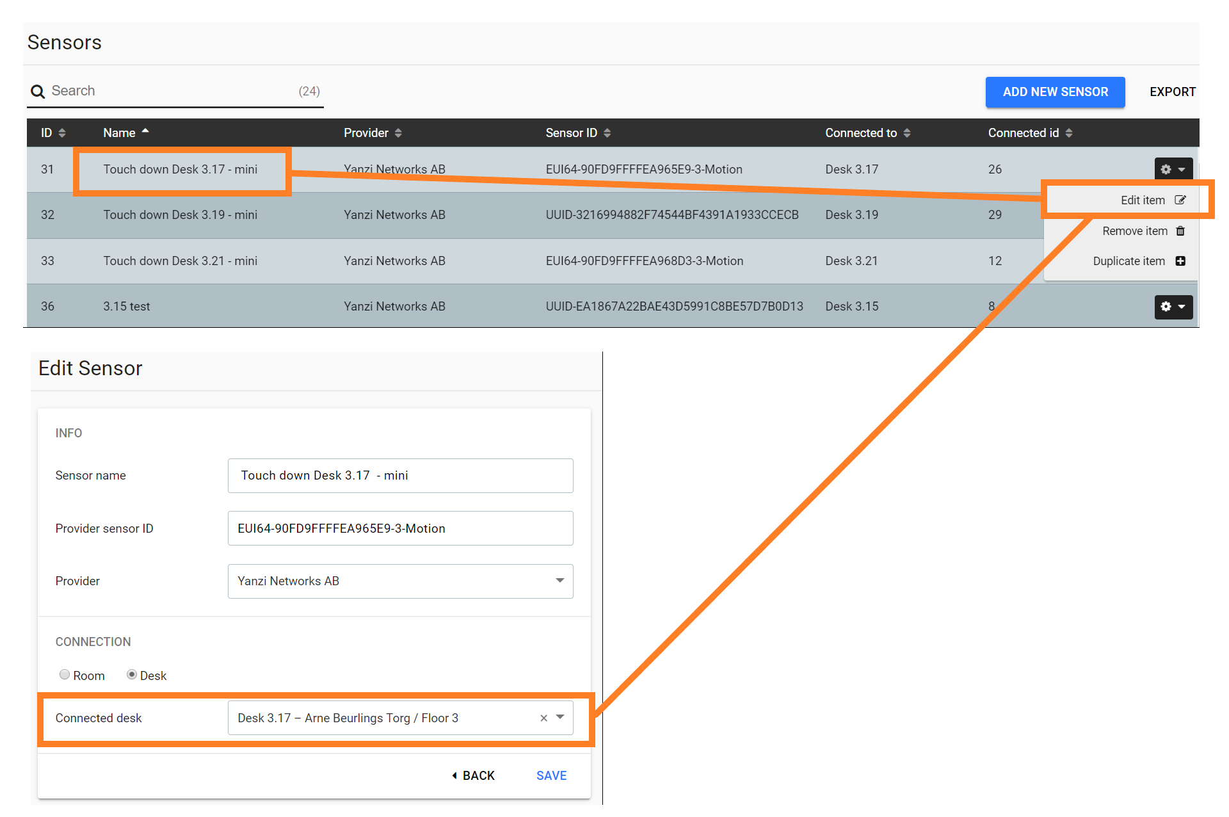Click Yanzi Networks AB in row 36

(x=394, y=306)
